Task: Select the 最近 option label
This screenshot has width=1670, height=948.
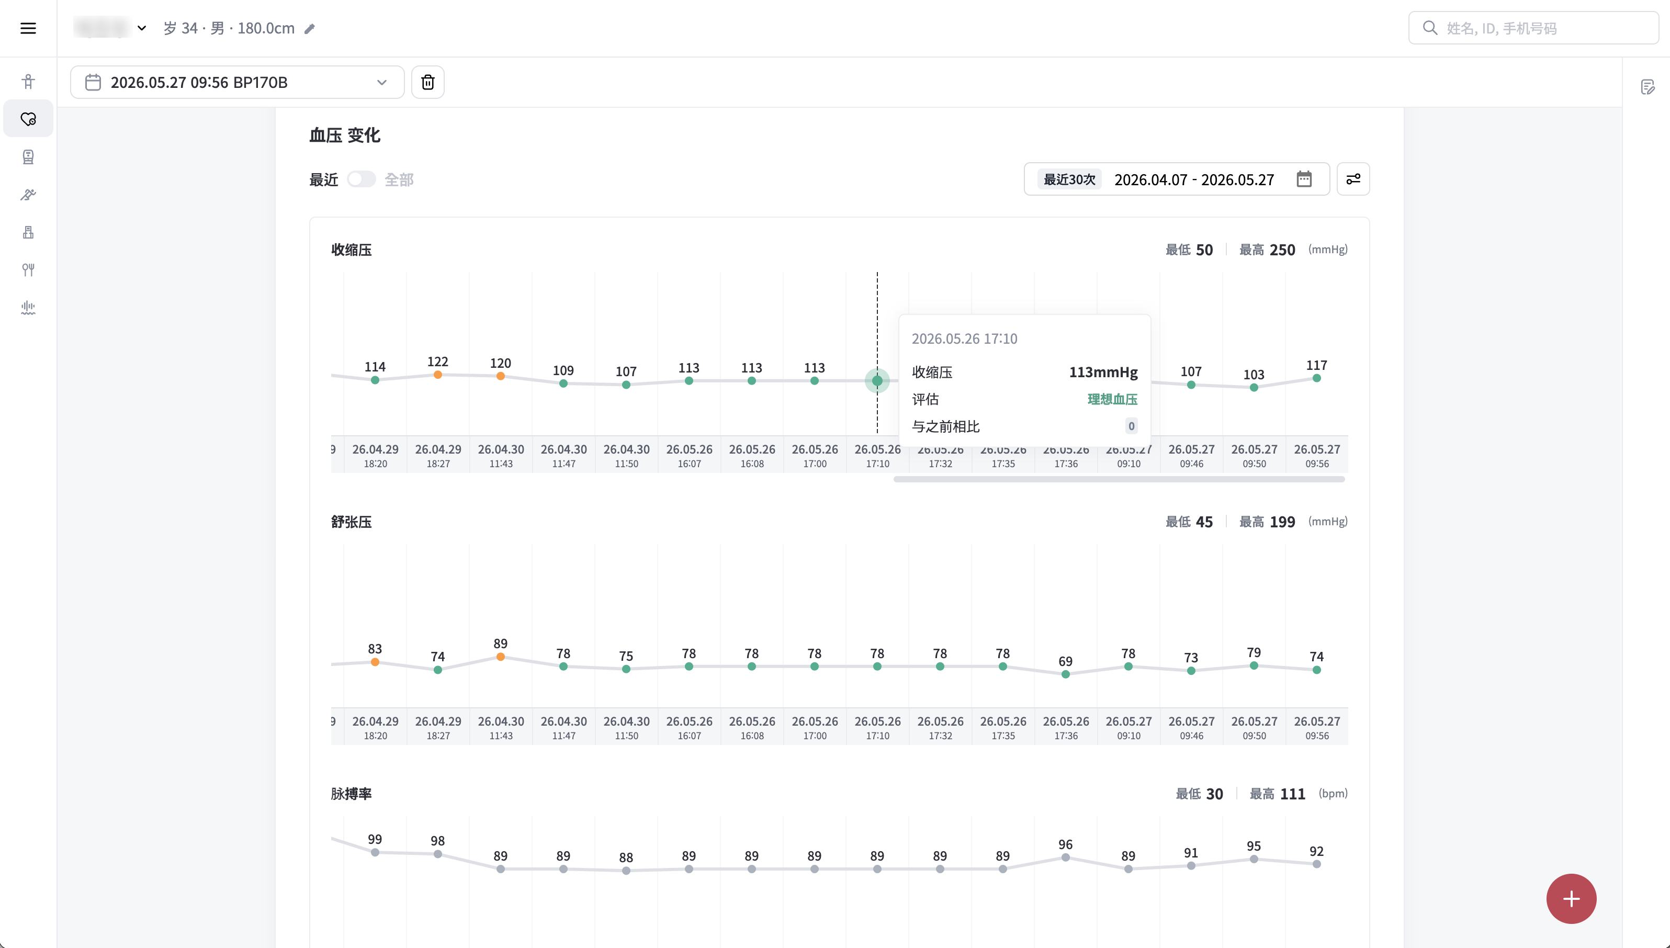Action: pyautogui.click(x=323, y=179)
